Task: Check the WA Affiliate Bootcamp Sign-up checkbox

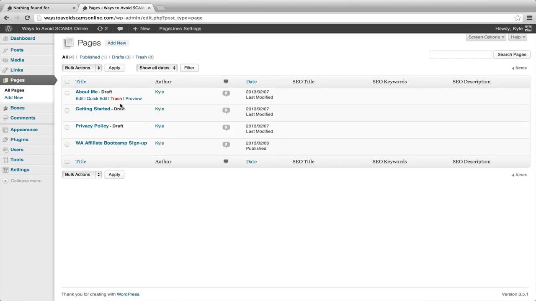Action: coord(67,145)
